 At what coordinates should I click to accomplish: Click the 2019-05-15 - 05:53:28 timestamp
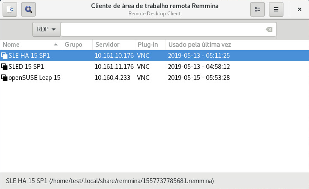point(199,78)
